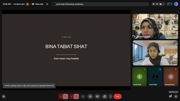Raise hand using the hand icon
Viewport: 180px width, 101px height.
click(104, 97)
